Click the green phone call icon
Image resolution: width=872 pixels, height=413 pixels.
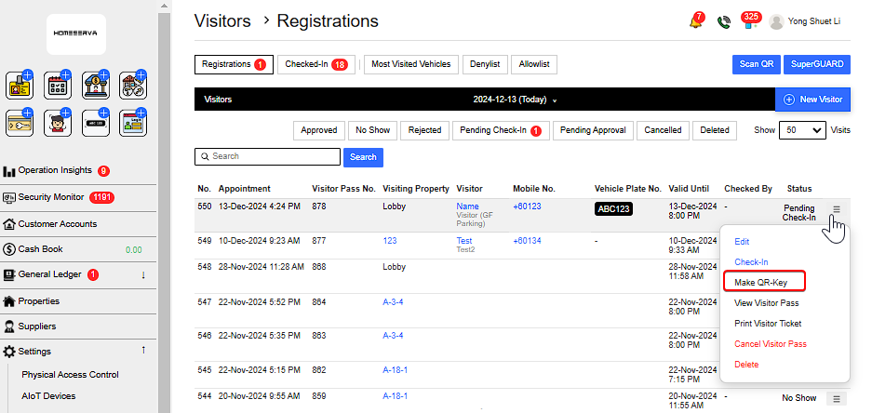(x=723, y=22)
